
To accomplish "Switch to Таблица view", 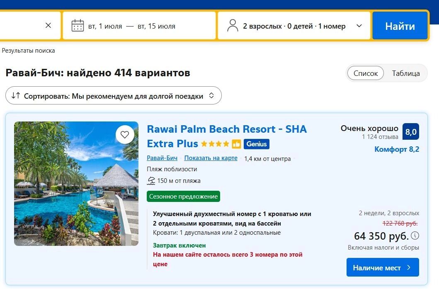I will (406, 73).
